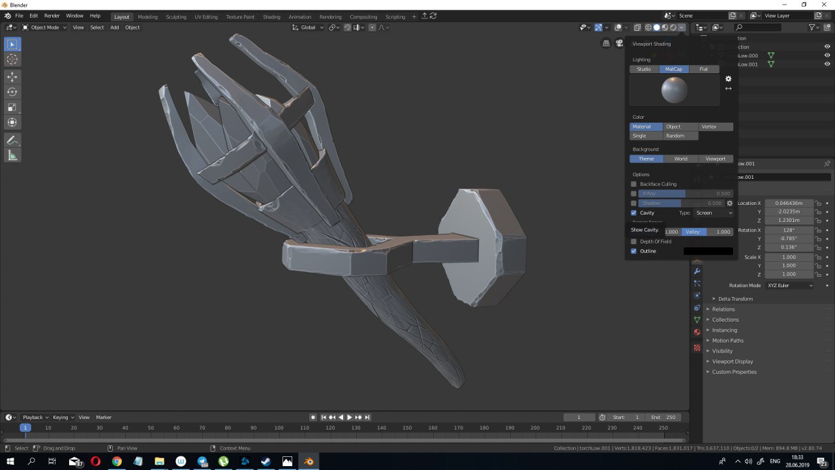Enable the Shadow checkbox
835x470 pixels.
[633, 203]
